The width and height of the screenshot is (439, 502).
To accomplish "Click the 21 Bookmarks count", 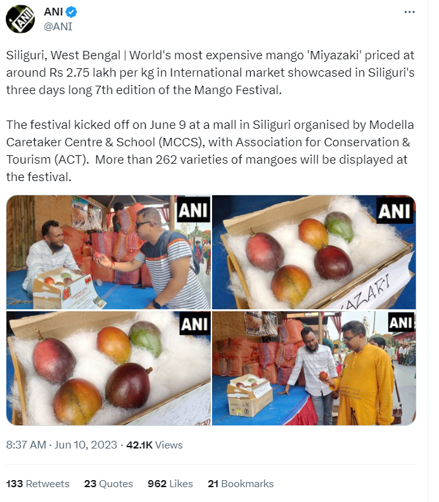I will (x=240, y=483).
